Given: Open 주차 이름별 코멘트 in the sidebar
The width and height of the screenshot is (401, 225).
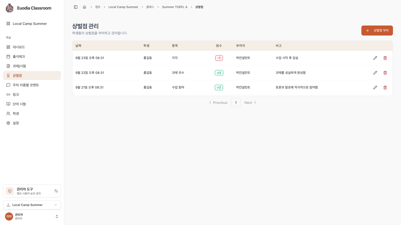Looking at the screenshot, I should pos(32,85).
